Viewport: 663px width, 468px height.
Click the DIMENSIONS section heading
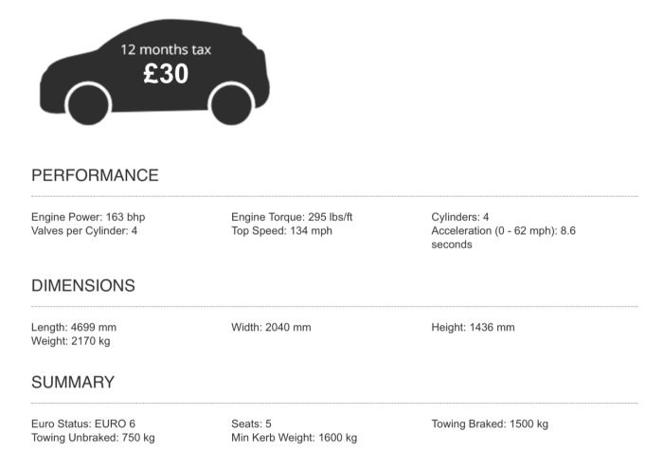click(83, 286)
